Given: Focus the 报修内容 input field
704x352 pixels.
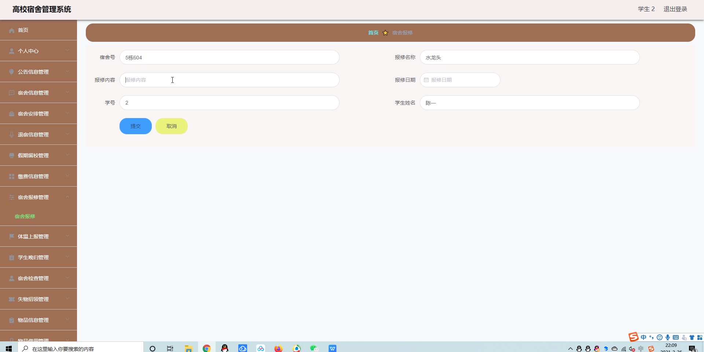Looking at the screenshot, I should pyautogui.click(x=230, y=80).
